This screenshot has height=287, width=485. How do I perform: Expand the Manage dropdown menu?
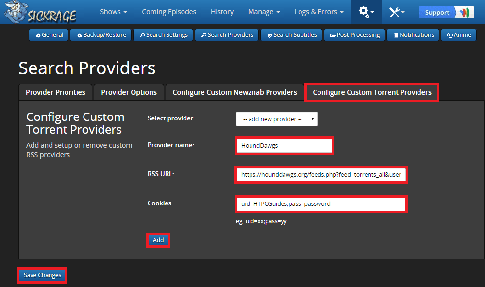[x=264, y=12]
